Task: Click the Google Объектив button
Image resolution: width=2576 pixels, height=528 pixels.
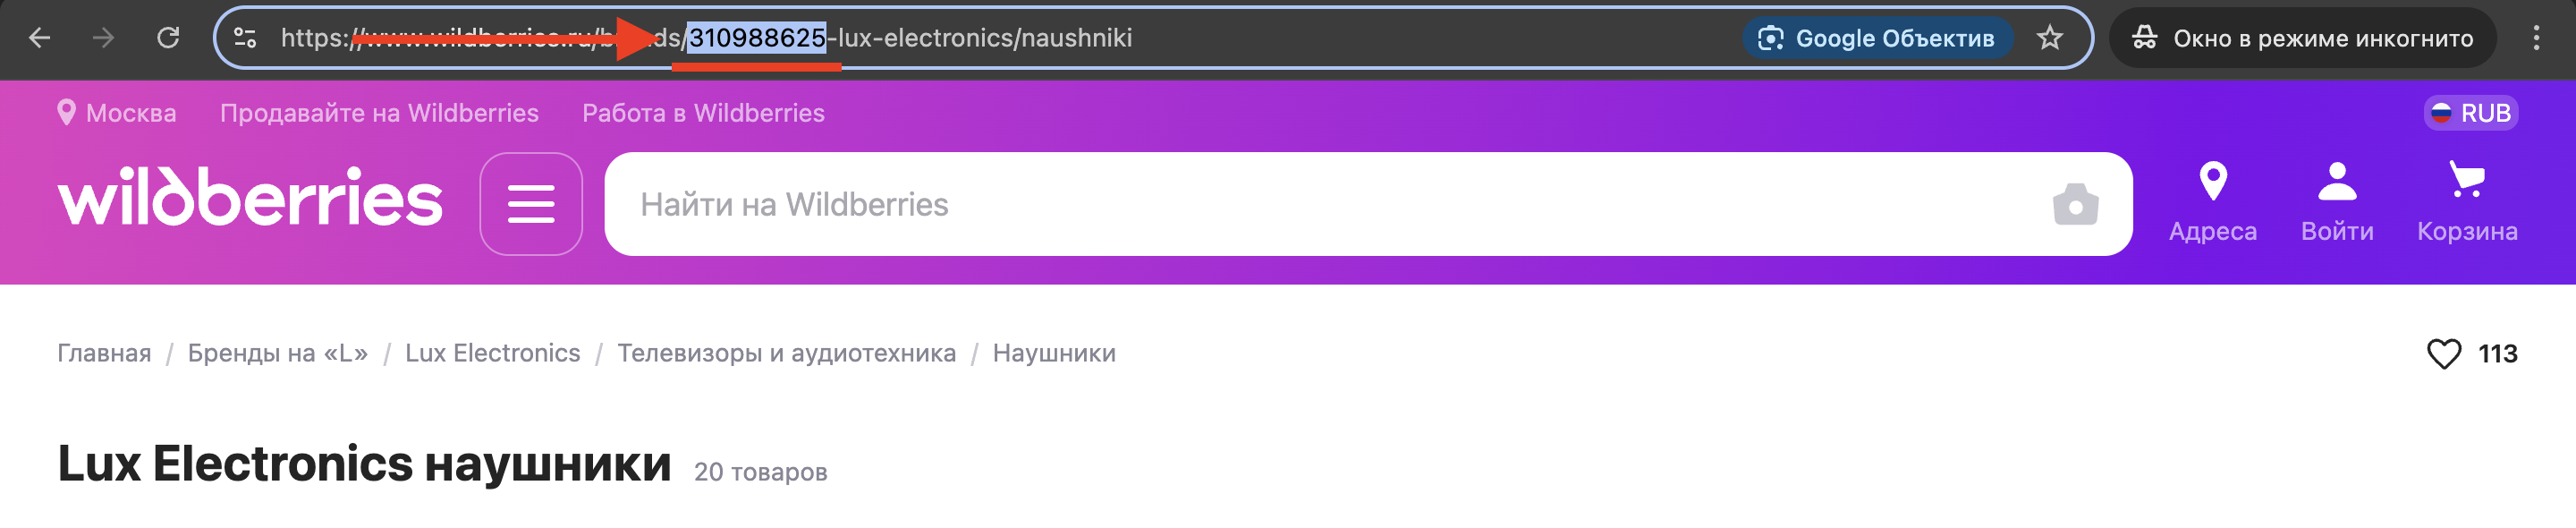Action: 1877,38
